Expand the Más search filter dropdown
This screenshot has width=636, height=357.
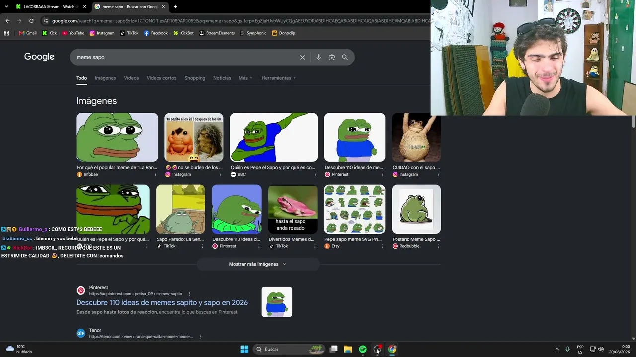tap(245, 78)
